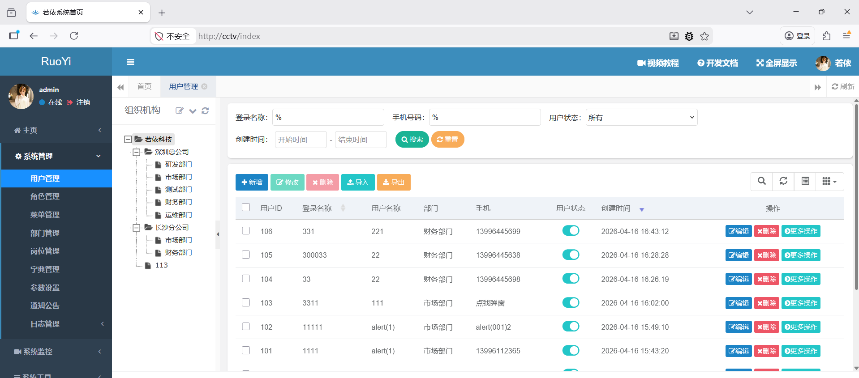Refresh the organization tree icon

point(205,110)
